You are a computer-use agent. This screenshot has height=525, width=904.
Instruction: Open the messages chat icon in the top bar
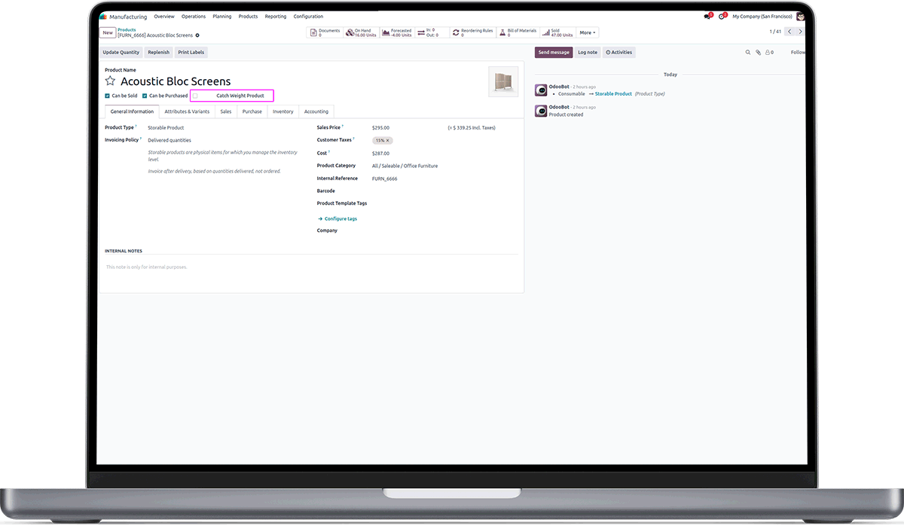pyautogui.click(x=707, y=16)
